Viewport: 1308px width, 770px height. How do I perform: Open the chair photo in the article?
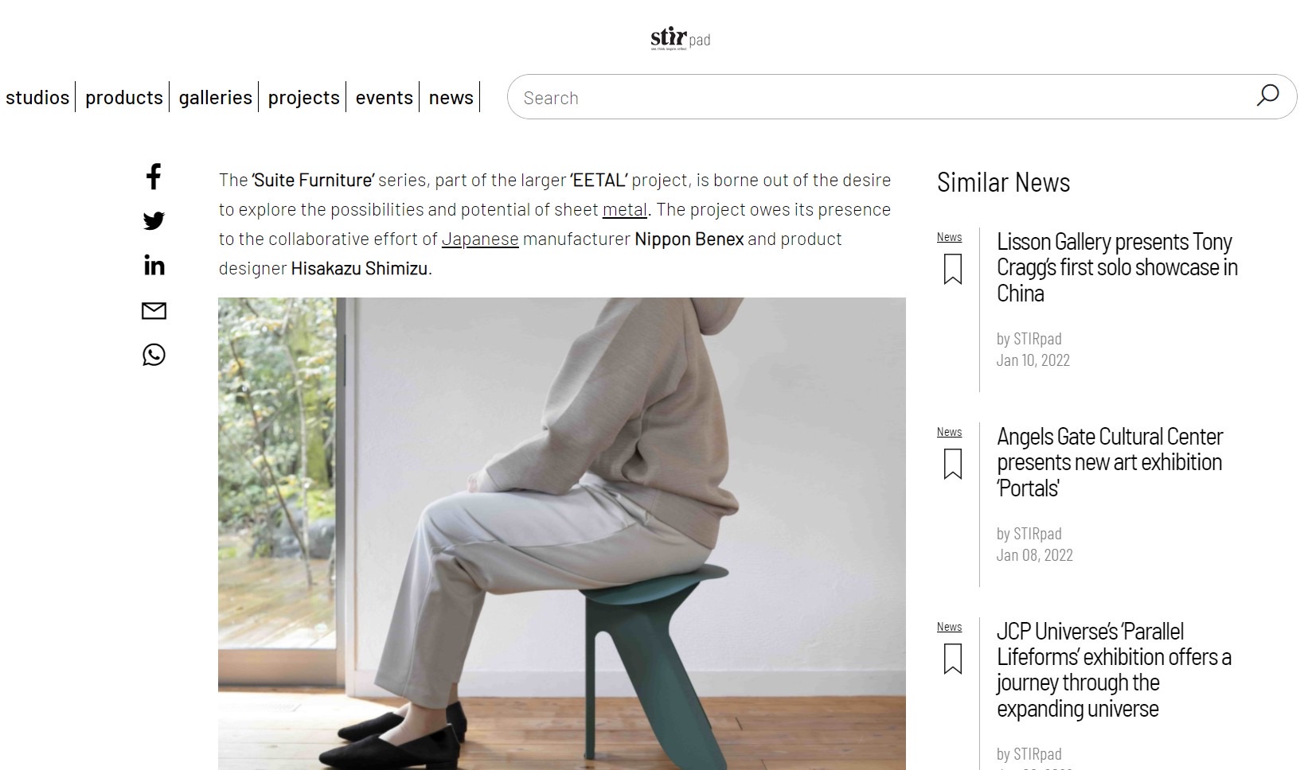tap(562, 534)
